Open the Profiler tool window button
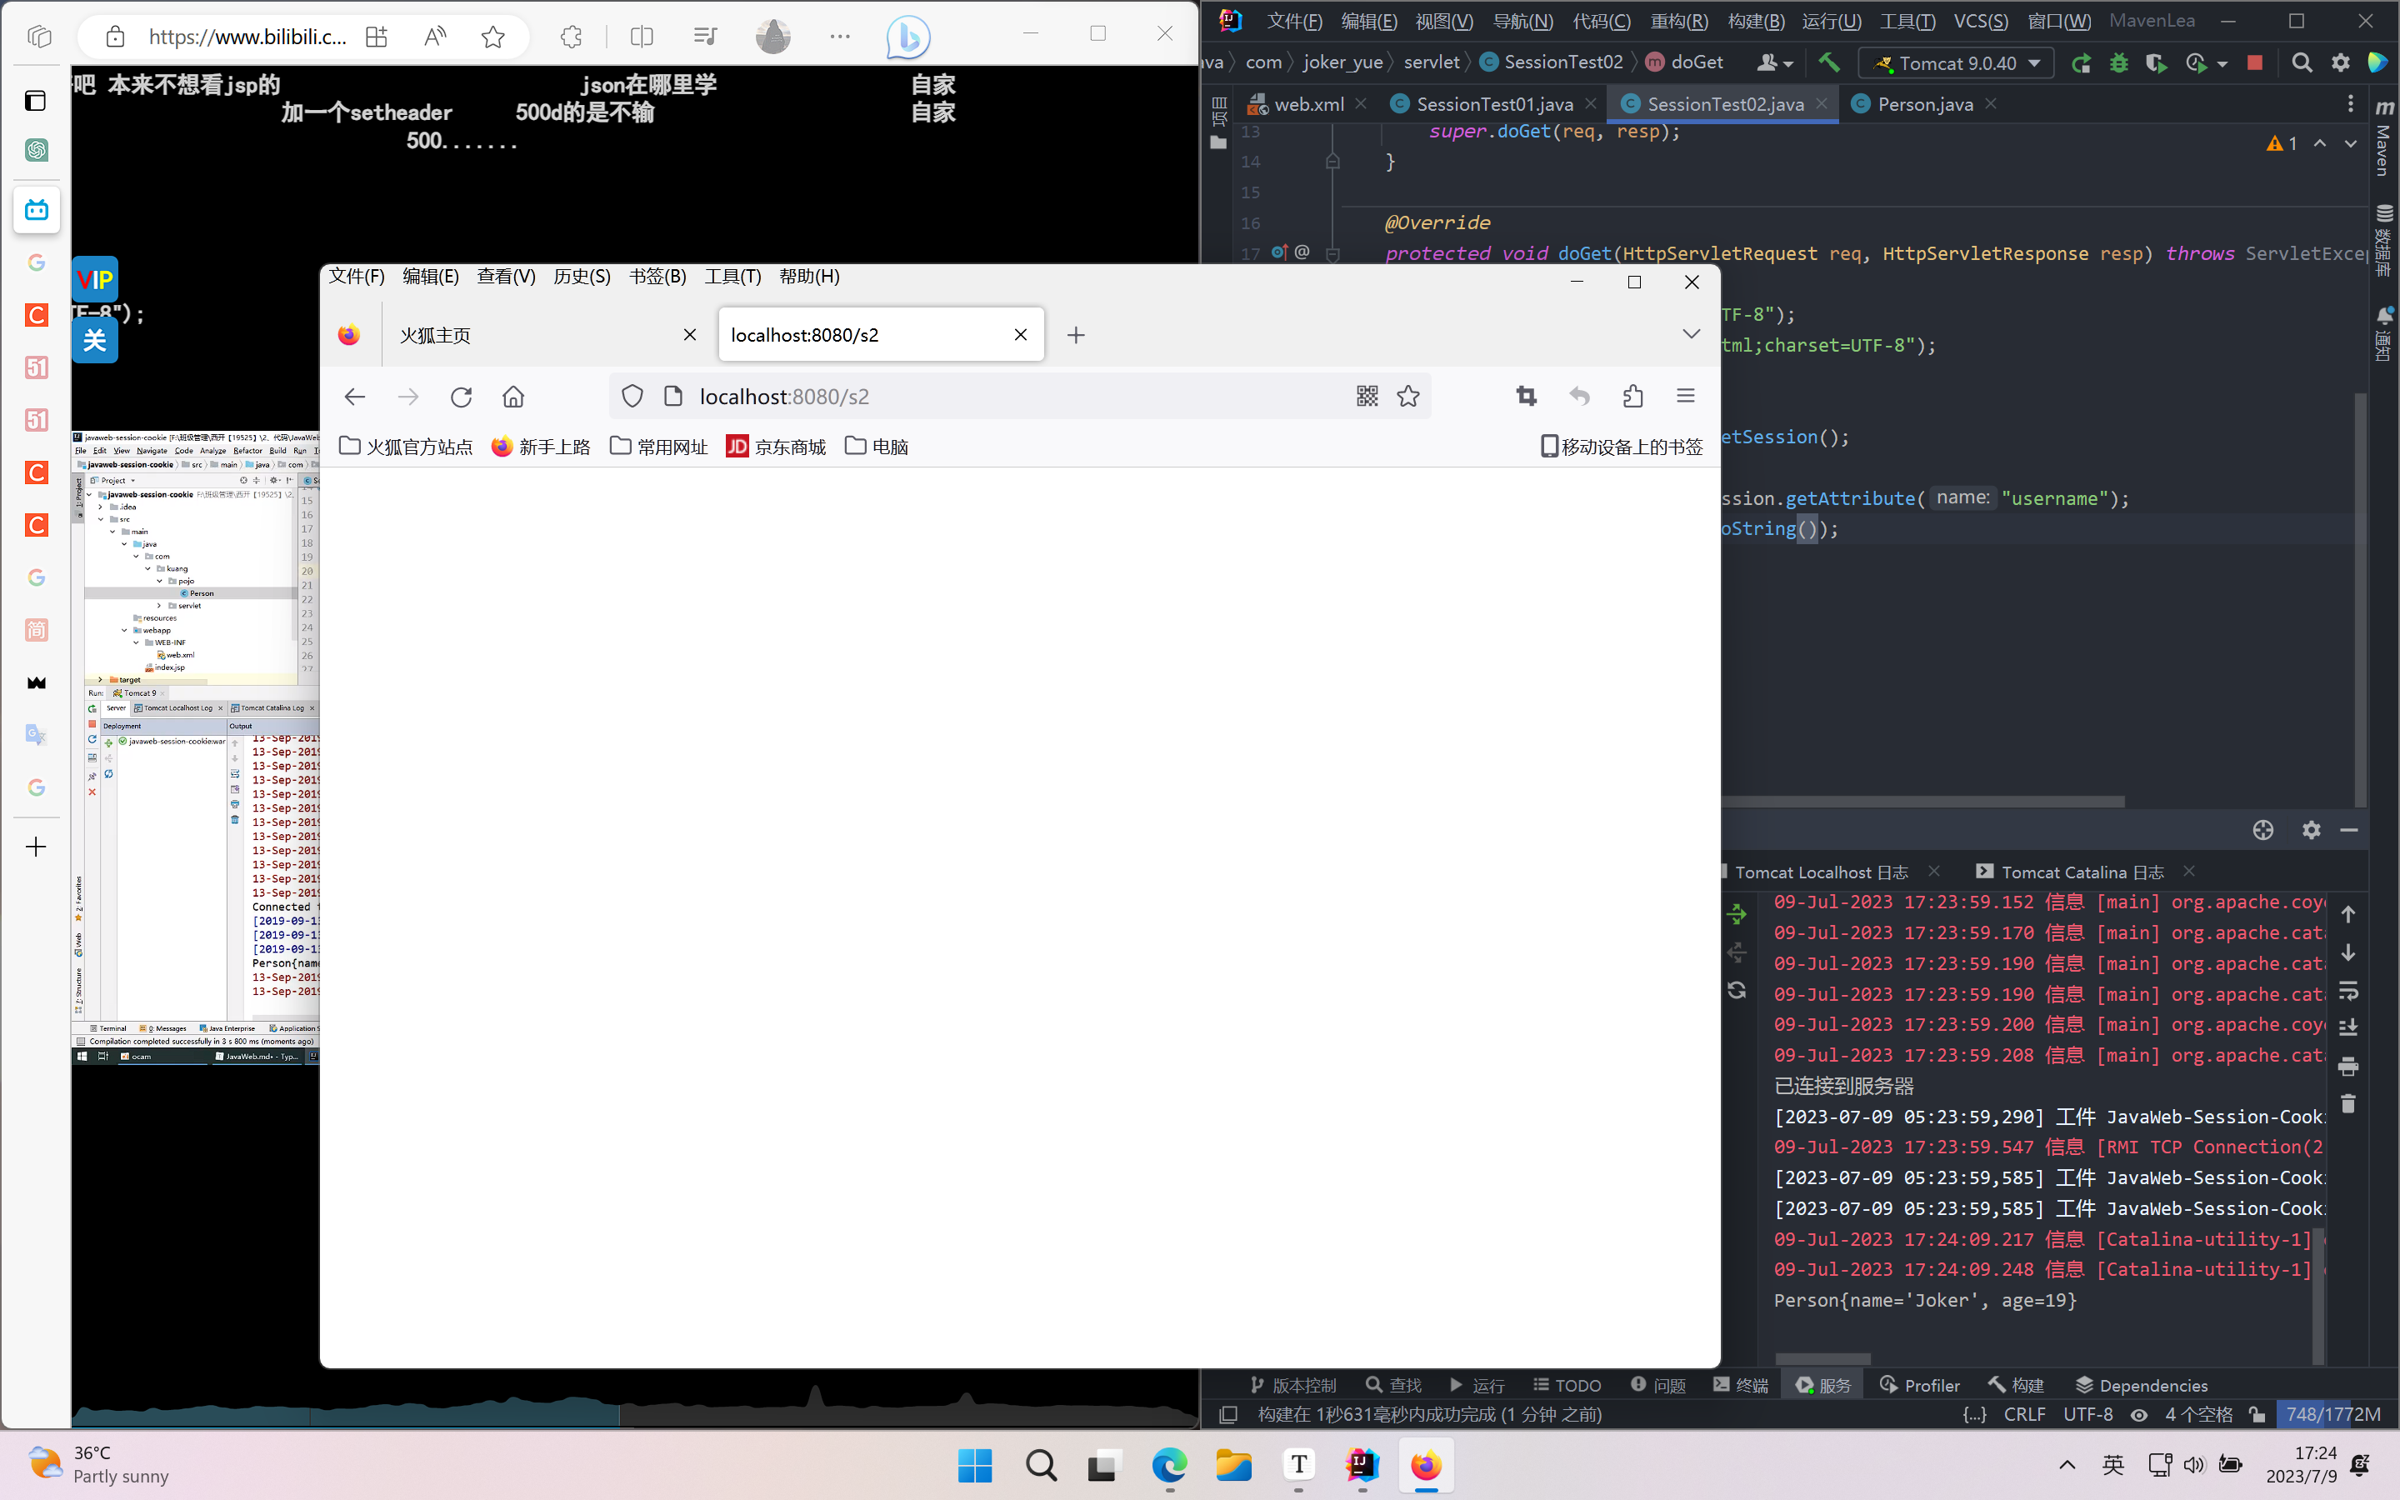Image resolution: width=2400 pixels, height=1500 pixels. pos(1919,1386)
